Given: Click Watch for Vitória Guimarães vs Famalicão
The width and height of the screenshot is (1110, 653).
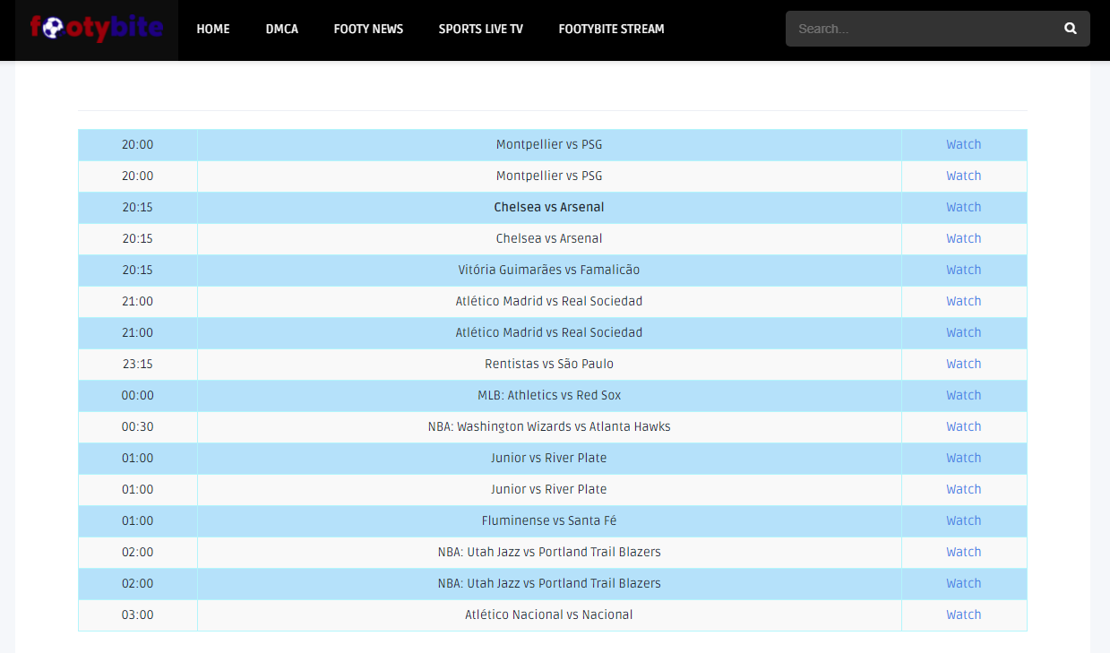Looking at the screenshot, I should [x=963, y=270].
